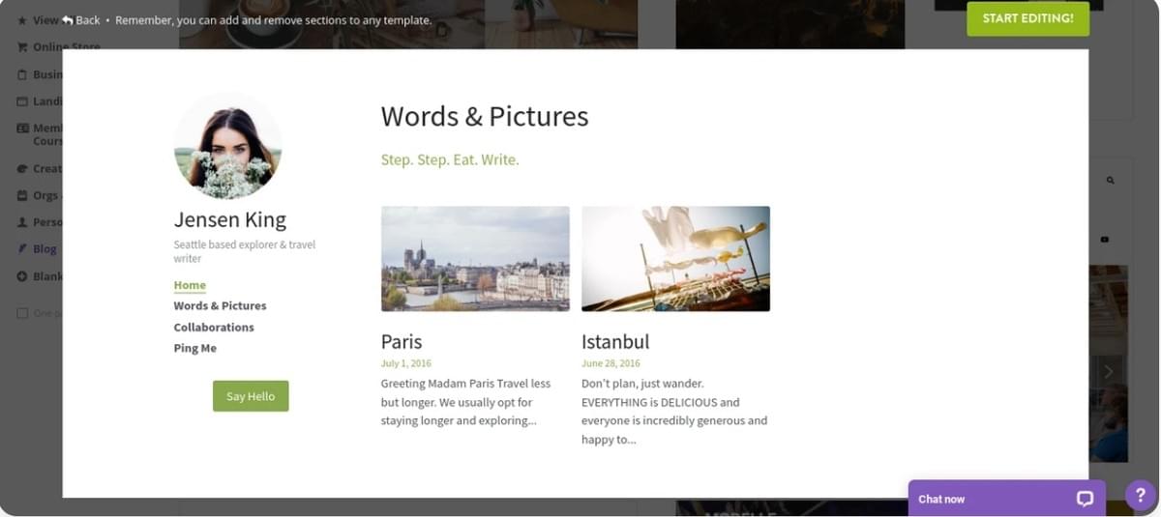Image resolution: width=1161 pixels, height=517 pixels.
Task: Select the Ping Me menu link
Action: (x=194, y=348)
